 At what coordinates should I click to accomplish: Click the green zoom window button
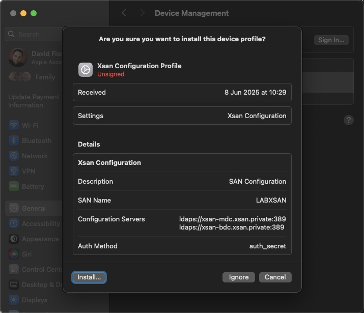[x=34, y=13]
